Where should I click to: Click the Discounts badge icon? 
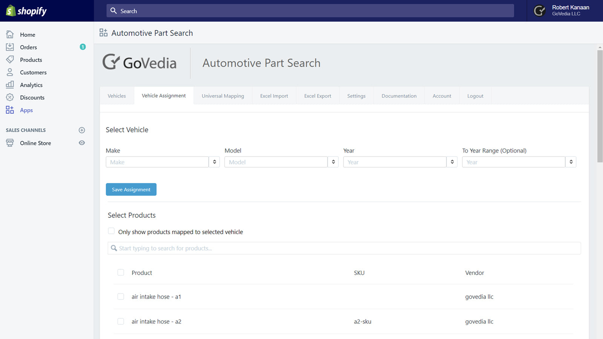[x=10, y=97]
